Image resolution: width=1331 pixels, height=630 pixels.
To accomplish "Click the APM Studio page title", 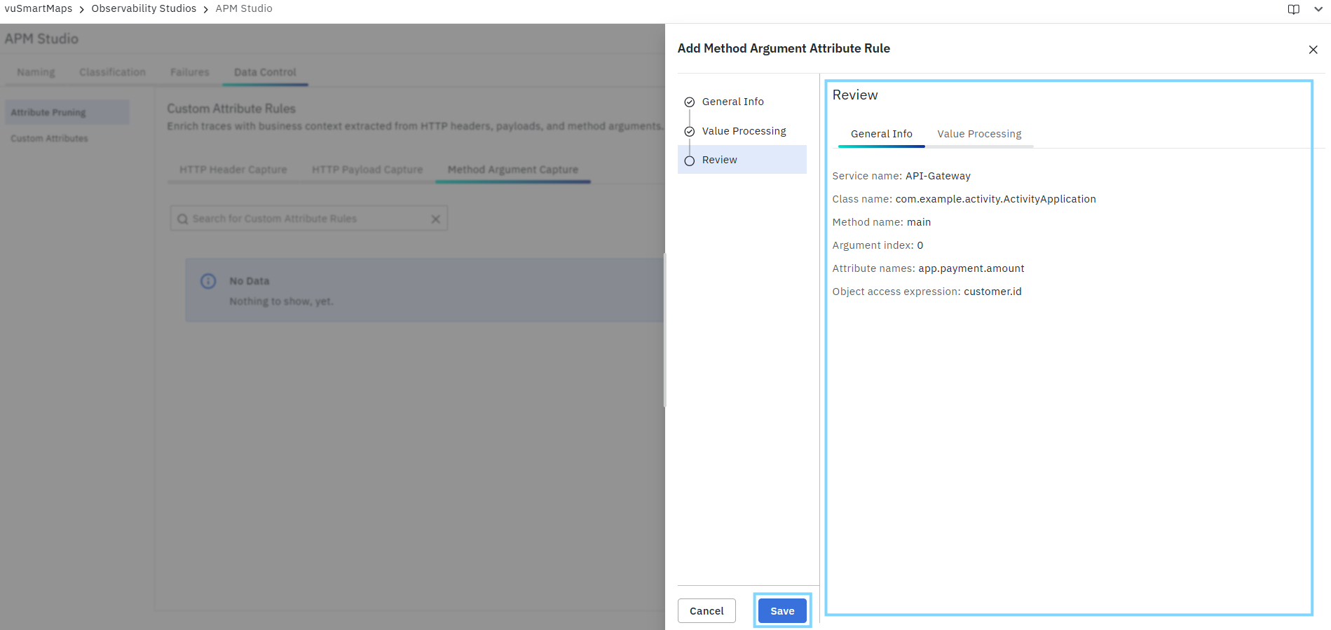I will 41,39.
